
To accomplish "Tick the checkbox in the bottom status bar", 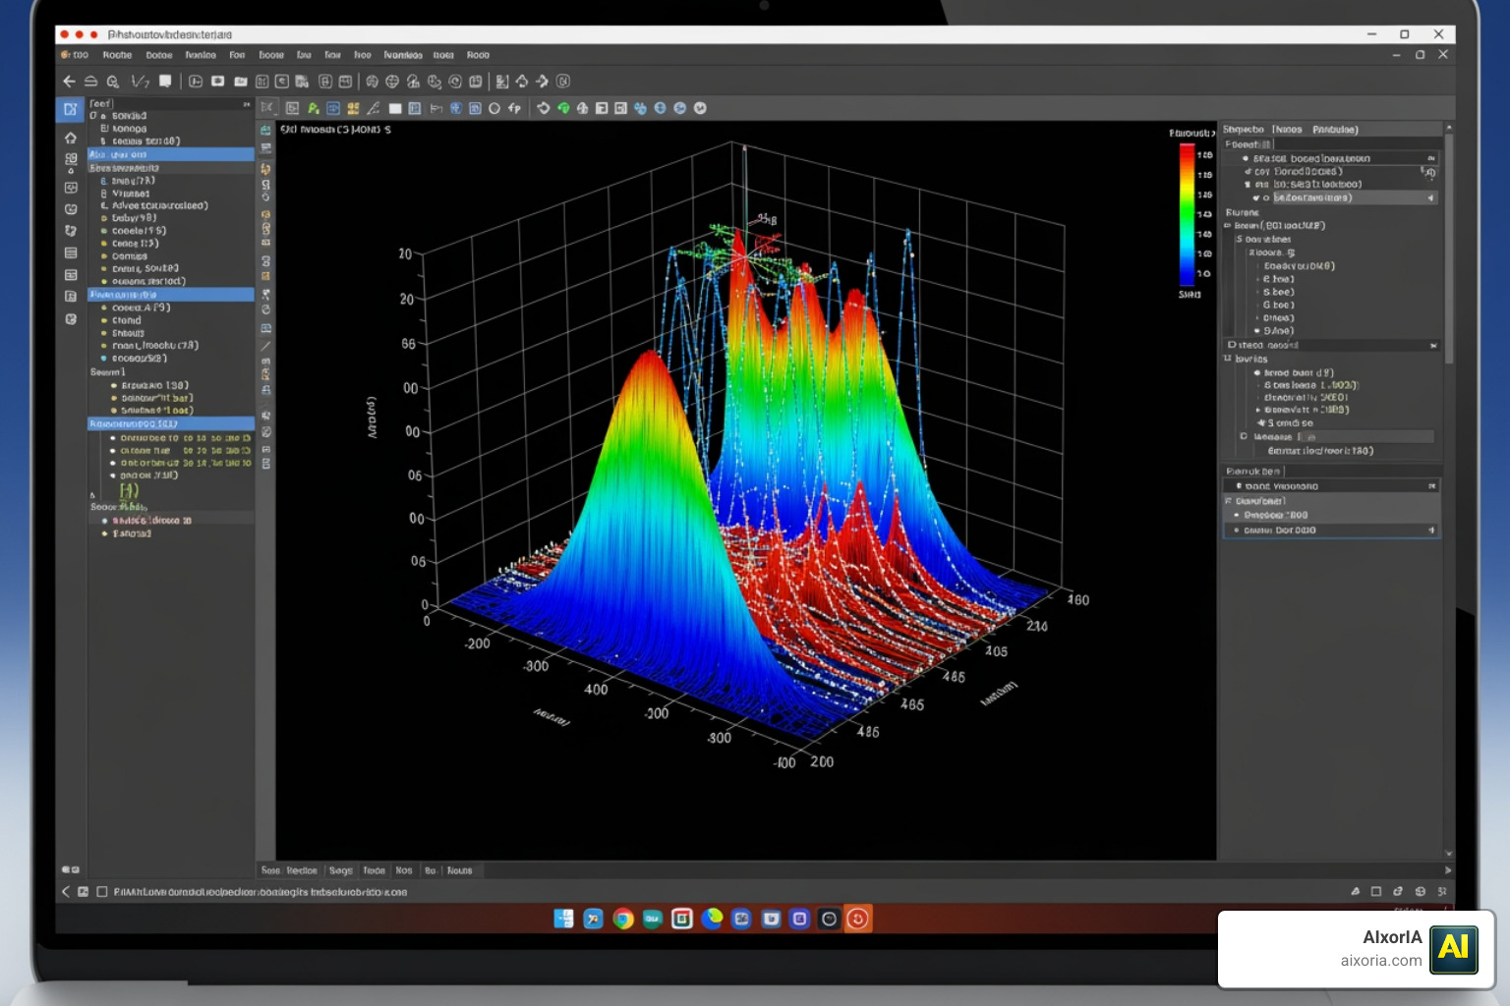I will pos(101,892).
